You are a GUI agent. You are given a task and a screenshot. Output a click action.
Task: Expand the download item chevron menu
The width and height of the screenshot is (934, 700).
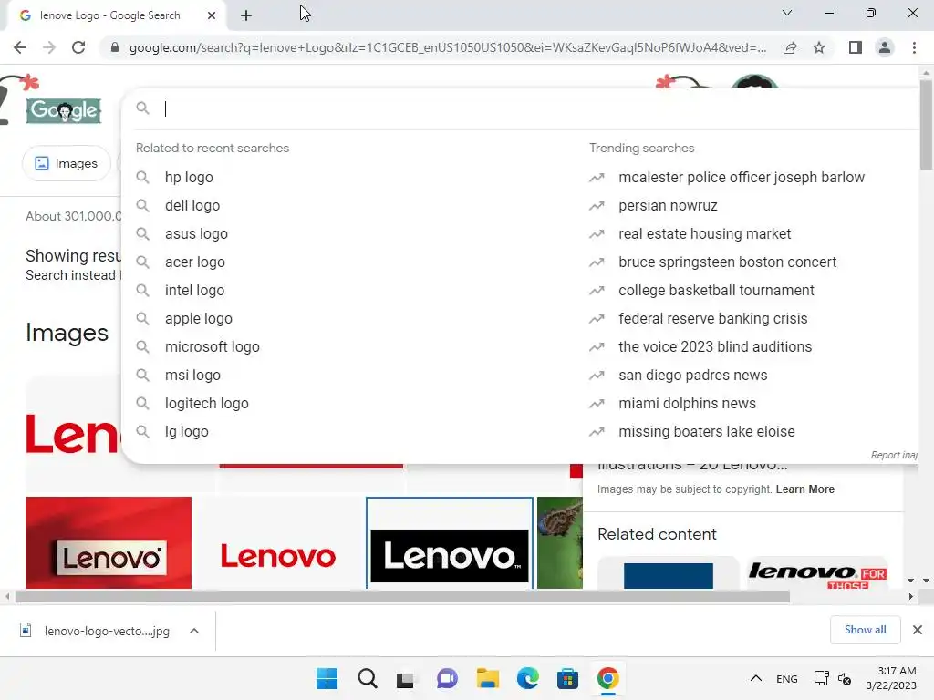pos(194,631)
